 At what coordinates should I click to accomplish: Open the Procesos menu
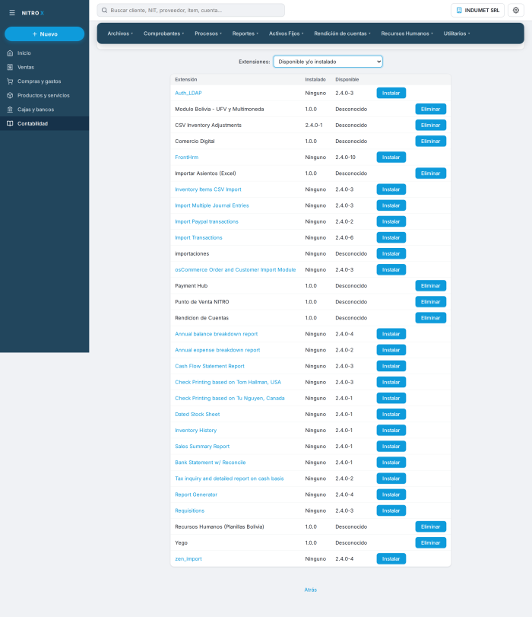point(208,33)
